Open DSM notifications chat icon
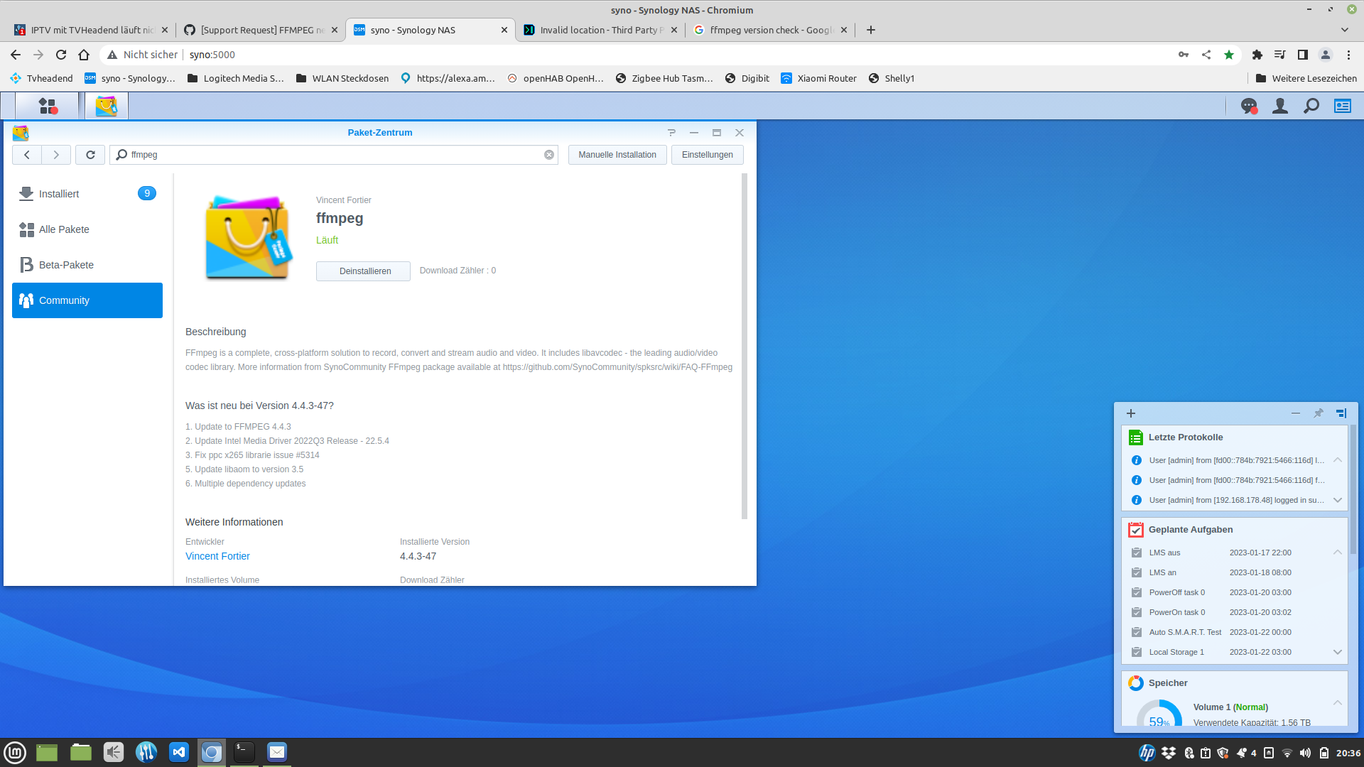 (1249, 106)
